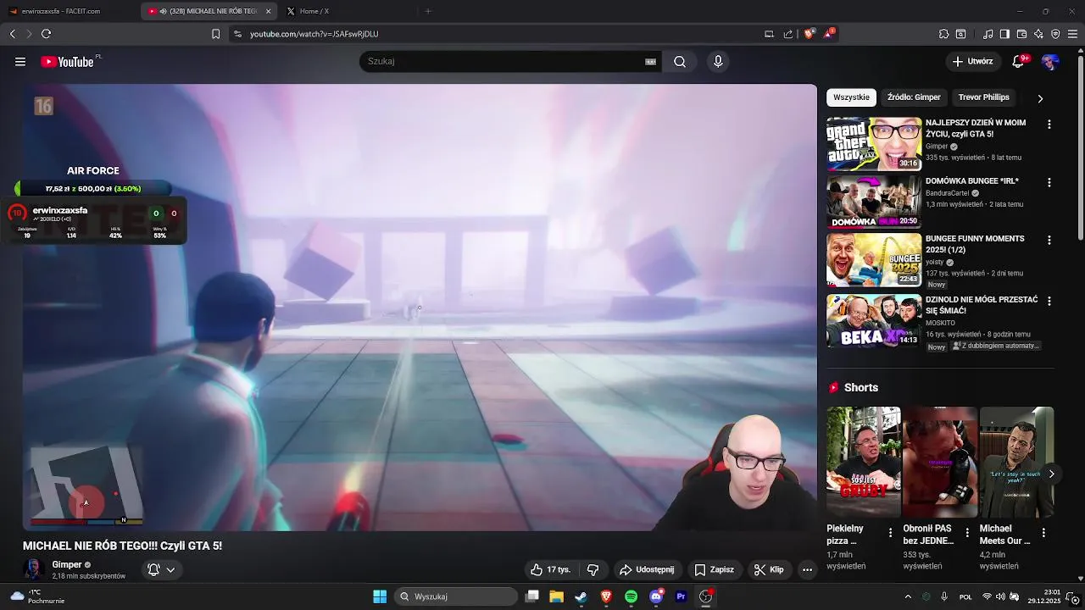
Task: Show hidden system tray icons chevron
Action: 908,596
